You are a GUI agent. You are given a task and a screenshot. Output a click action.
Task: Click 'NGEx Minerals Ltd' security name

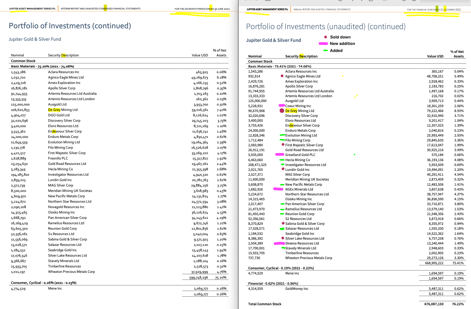tap(299, 189)
